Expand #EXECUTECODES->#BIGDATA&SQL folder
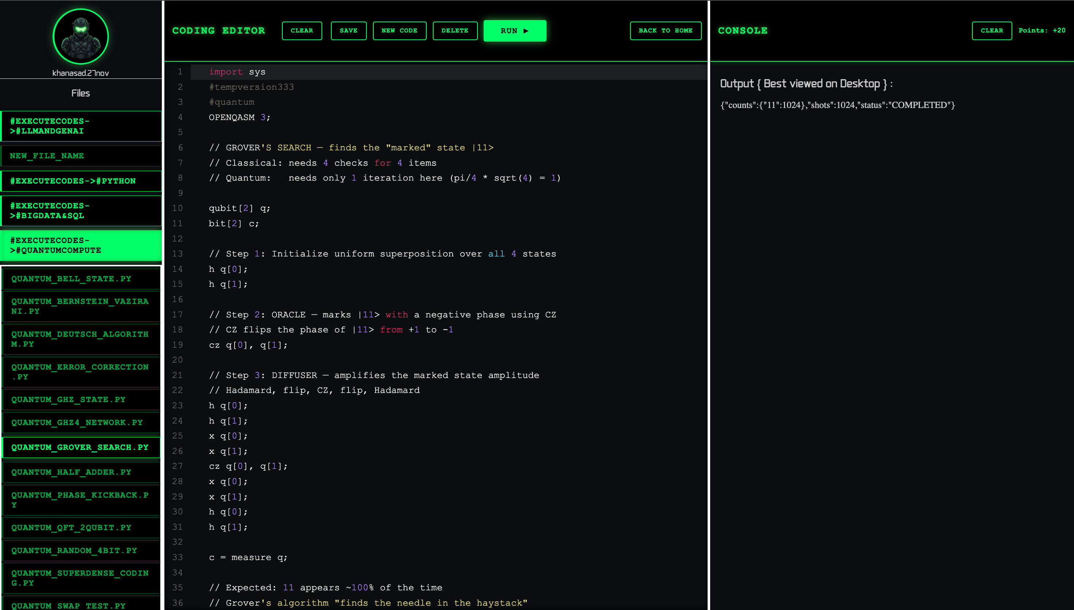Image resolution: width=1074 pixels, height=610 pixels. (81, 211)
